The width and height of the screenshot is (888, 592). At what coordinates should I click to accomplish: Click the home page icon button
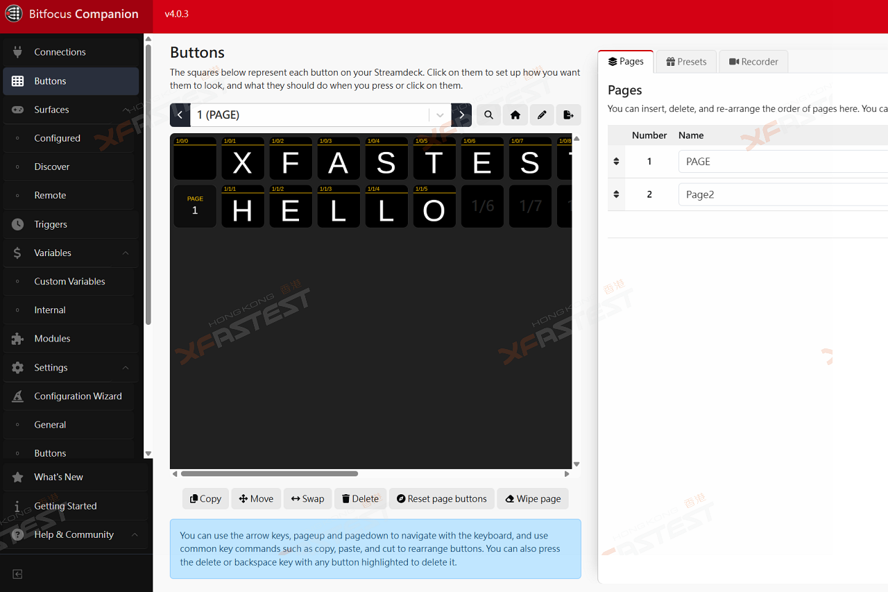click(515, 115)
